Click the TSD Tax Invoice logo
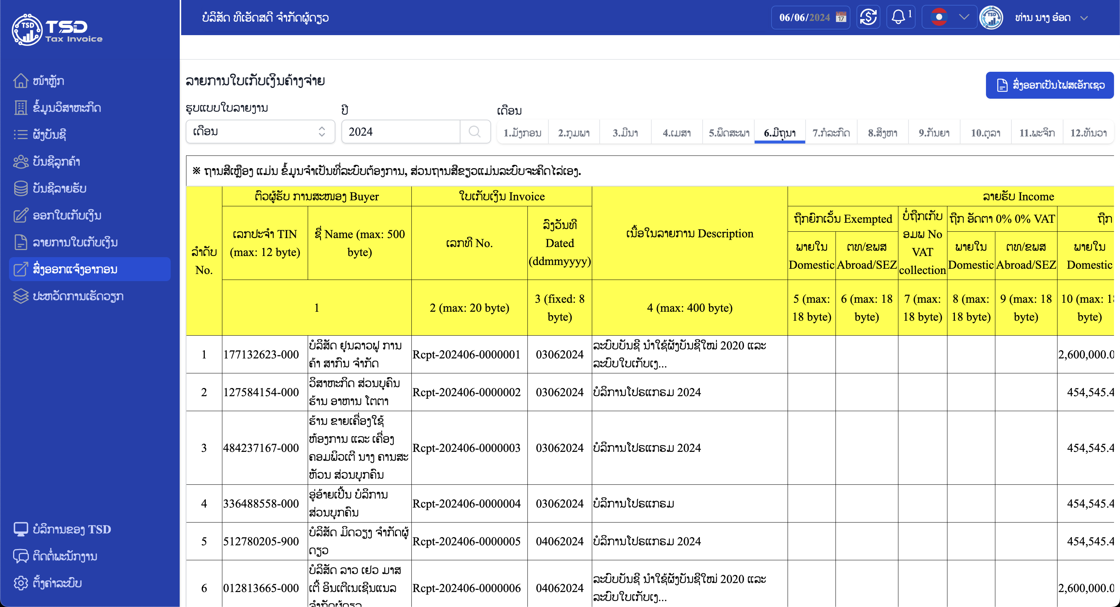 click(x=57, y=29)
